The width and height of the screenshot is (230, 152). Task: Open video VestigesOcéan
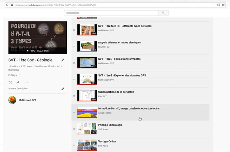(107, 141)
